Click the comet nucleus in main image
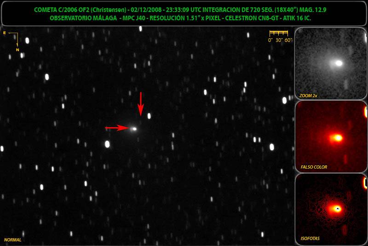 134,129
